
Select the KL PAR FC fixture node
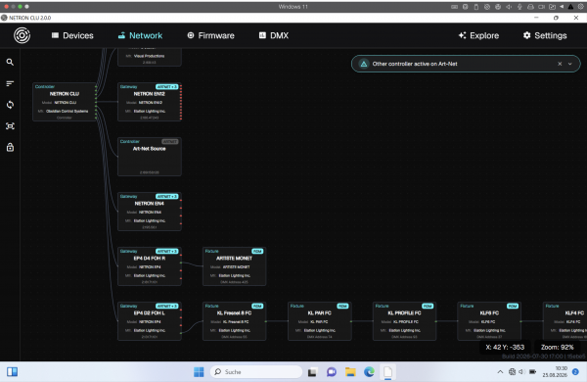coord(319,321)
